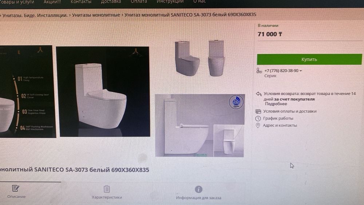
Task: Open the Контакты menu item
Action: tap(81, 1)
